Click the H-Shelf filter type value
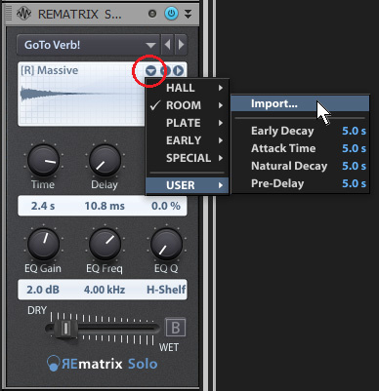 point(166,290)
